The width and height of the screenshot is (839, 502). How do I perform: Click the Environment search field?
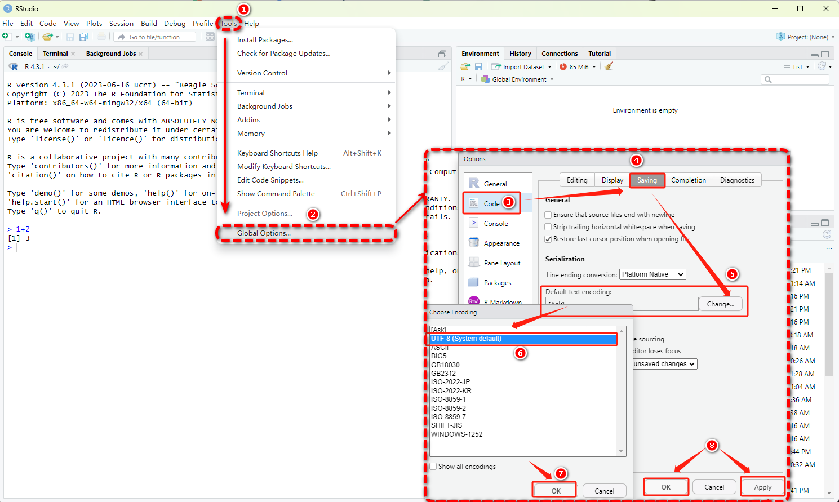point(795,79)
